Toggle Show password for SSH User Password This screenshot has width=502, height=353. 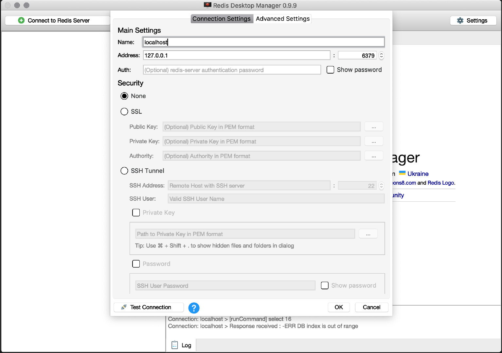[x=325, y=286]
